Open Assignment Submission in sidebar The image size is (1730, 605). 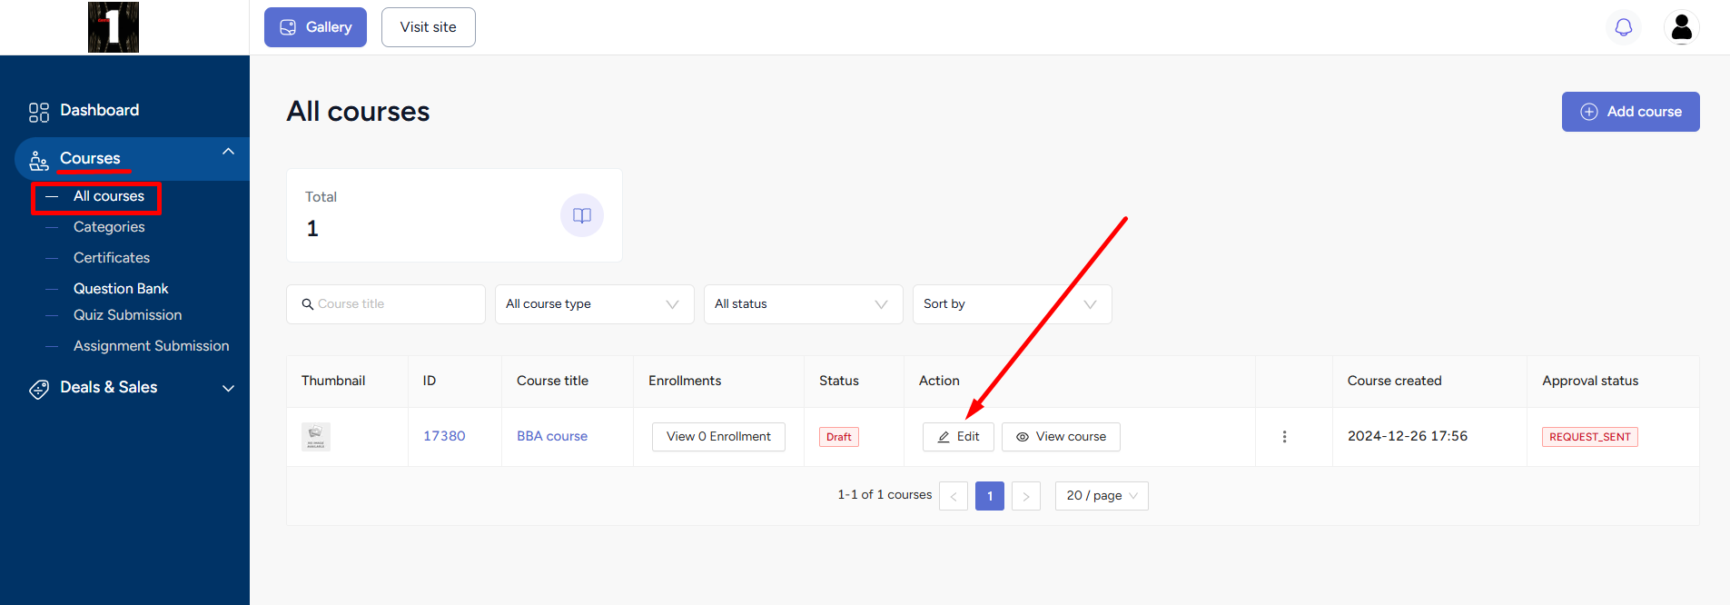point(152,346)
